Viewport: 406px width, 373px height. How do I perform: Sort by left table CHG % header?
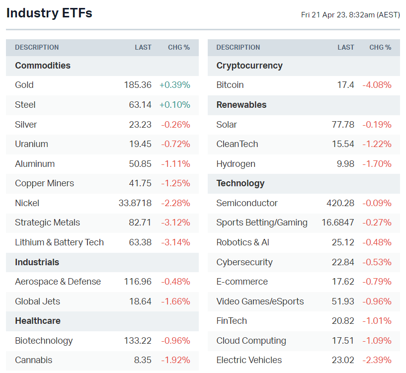[179, 48]
